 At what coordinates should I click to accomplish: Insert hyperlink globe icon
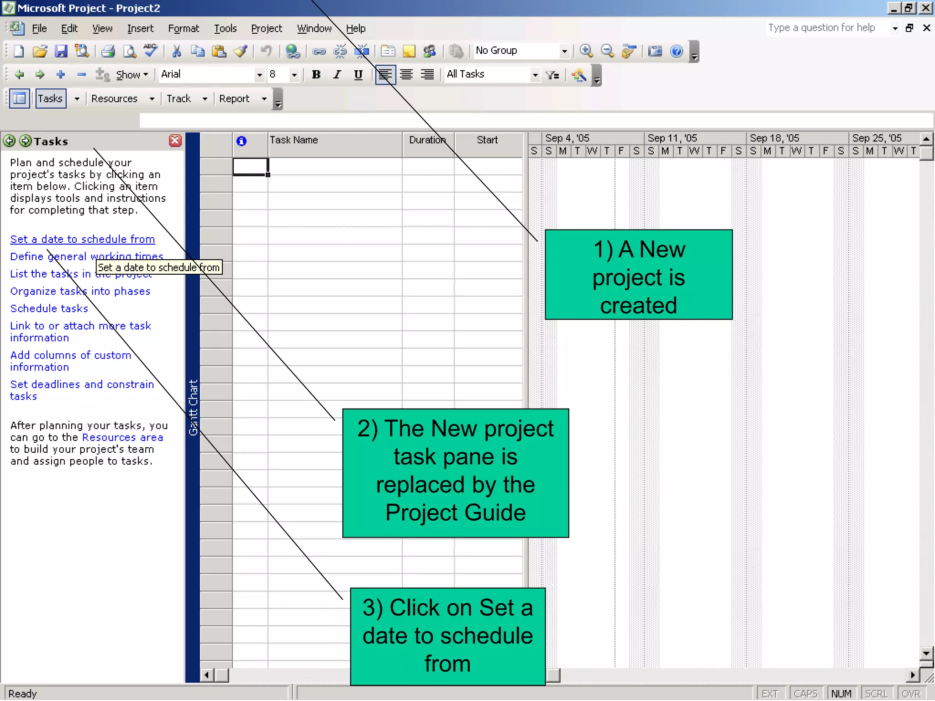(x=292, y=51)
